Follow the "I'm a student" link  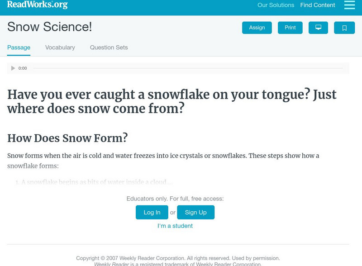(x=175, y=226)
